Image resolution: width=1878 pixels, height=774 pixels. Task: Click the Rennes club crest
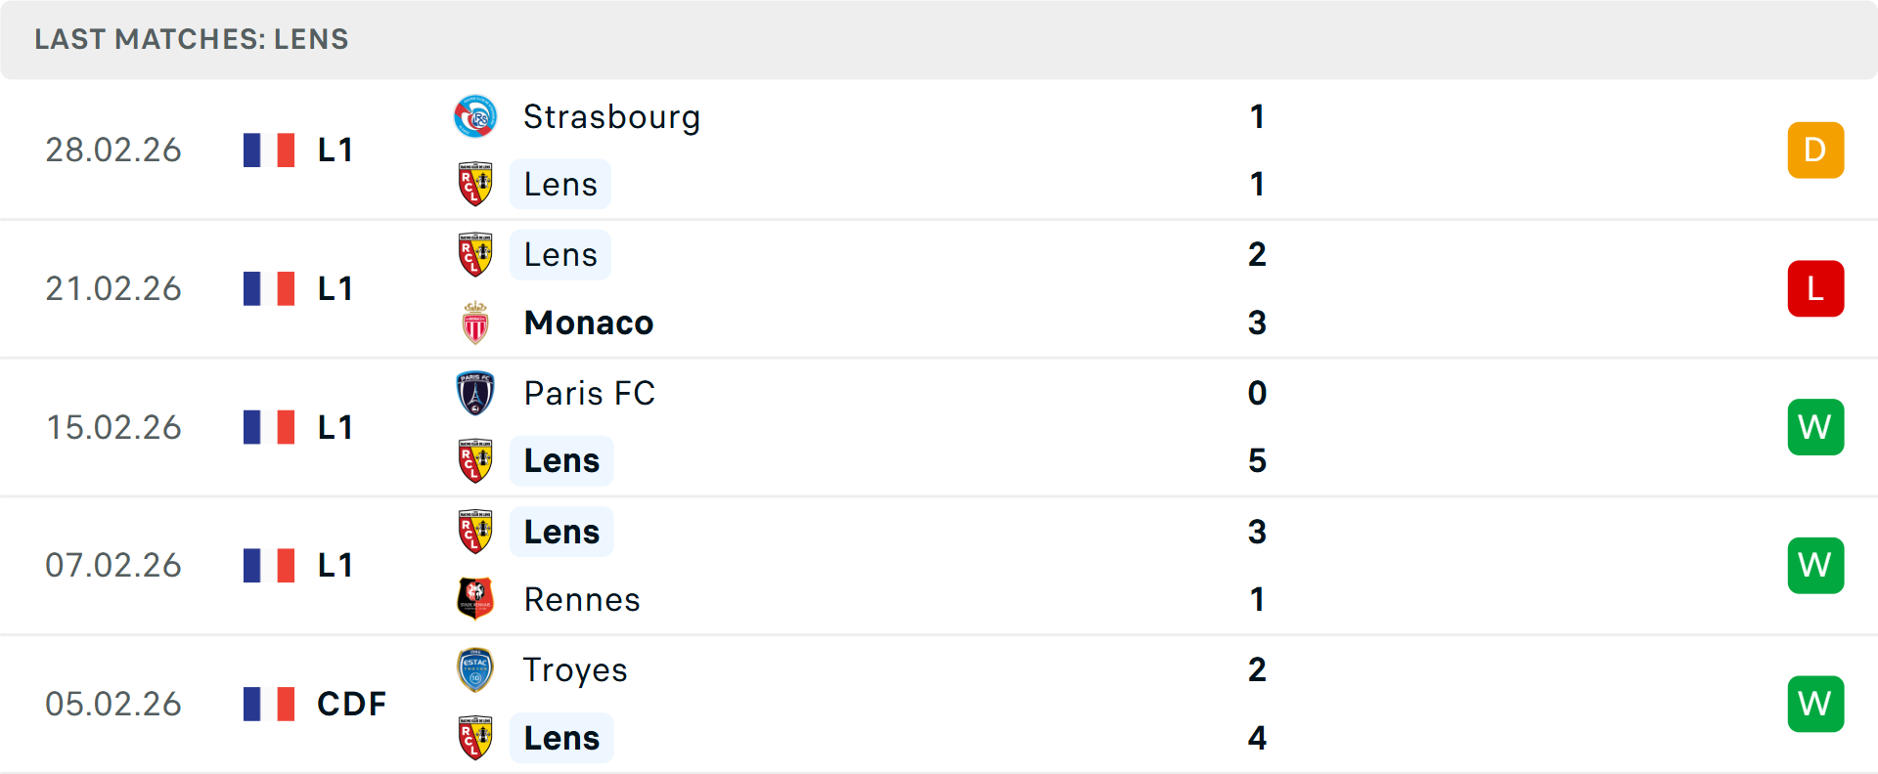475,599
